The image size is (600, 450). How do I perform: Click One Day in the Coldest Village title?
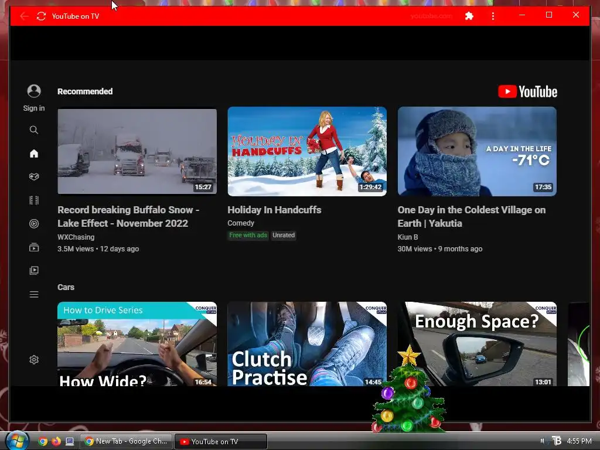tap(472, 217)
